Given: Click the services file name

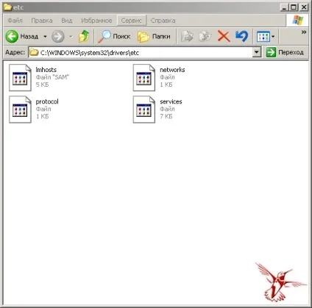Looking at the screenshot, I should [x=171, y=101].
